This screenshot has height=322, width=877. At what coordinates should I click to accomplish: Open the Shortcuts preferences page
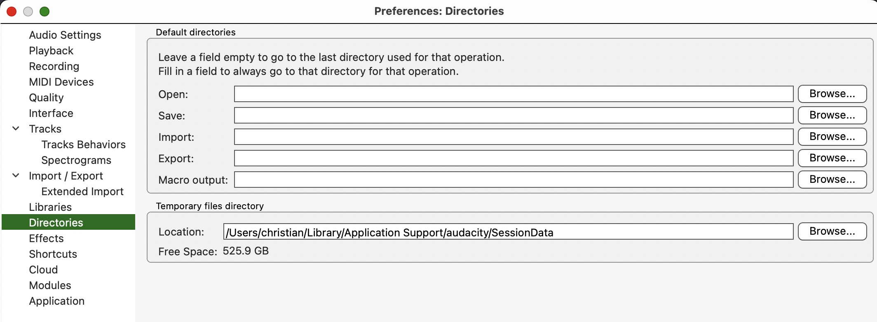click(53, 254)
